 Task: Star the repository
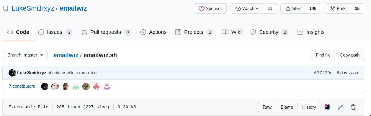coord(292,9)
